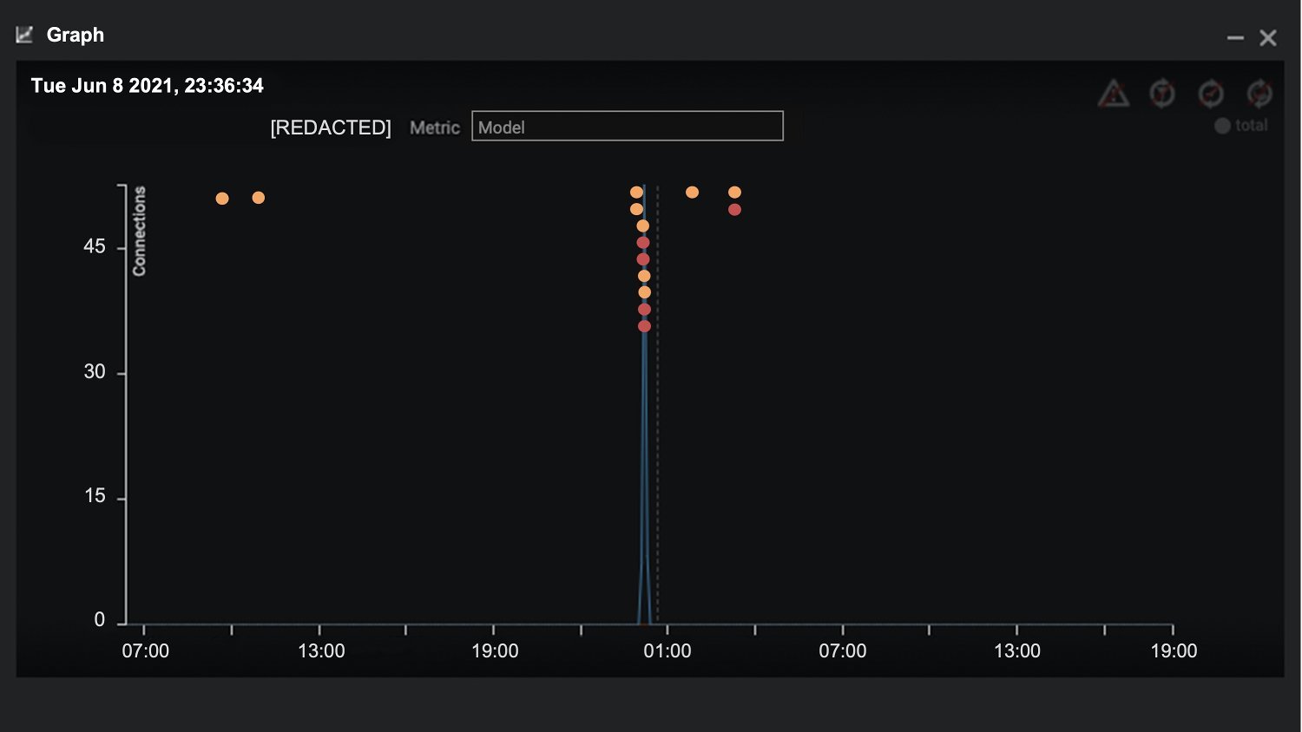Select the lowest red dot in the central column

(644, 326)
